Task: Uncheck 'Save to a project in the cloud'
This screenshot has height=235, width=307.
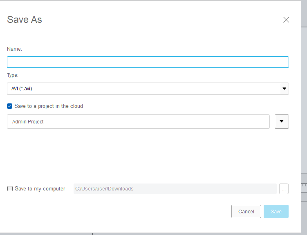Action: pyautogui.click(x=10, y=106)
